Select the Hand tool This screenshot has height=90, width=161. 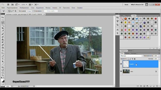(x=3, y=73)
